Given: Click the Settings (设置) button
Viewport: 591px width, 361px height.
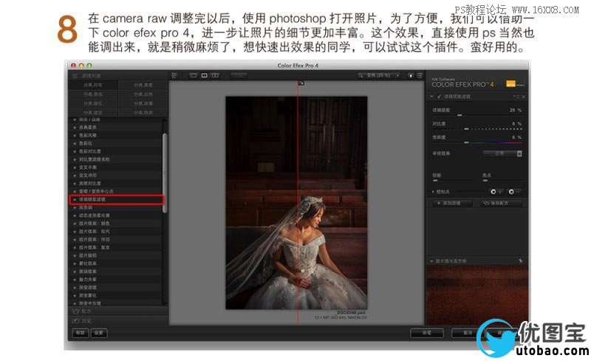Looking at the screenshot, I should pos(99,333).
